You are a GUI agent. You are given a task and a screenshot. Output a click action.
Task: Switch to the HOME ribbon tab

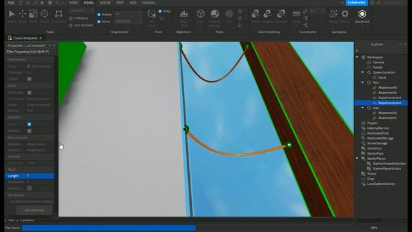click(x=73, y=3)
